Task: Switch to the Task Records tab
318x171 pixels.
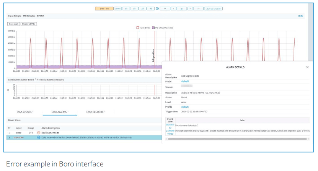Action: [x=95, y=112]
